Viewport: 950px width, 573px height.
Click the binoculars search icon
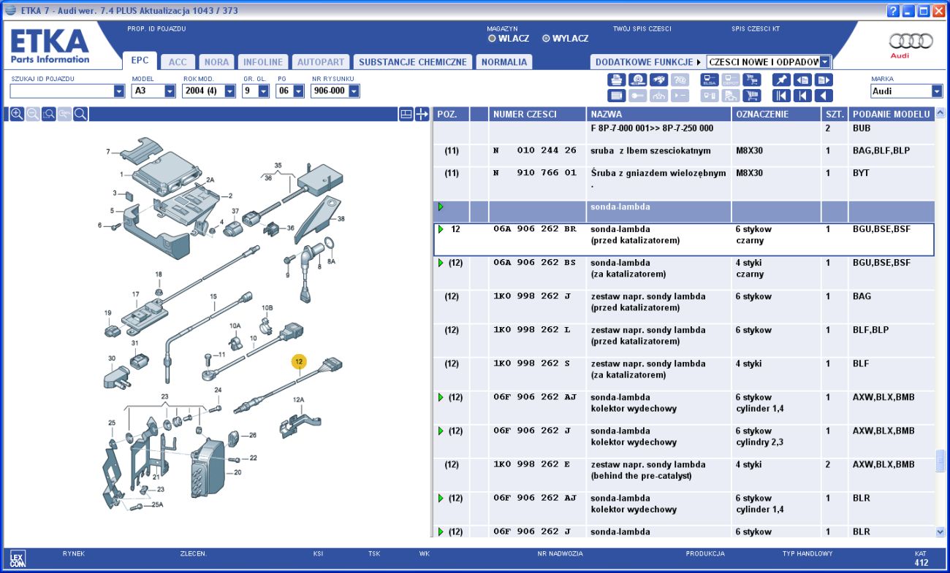coord(658,80)
